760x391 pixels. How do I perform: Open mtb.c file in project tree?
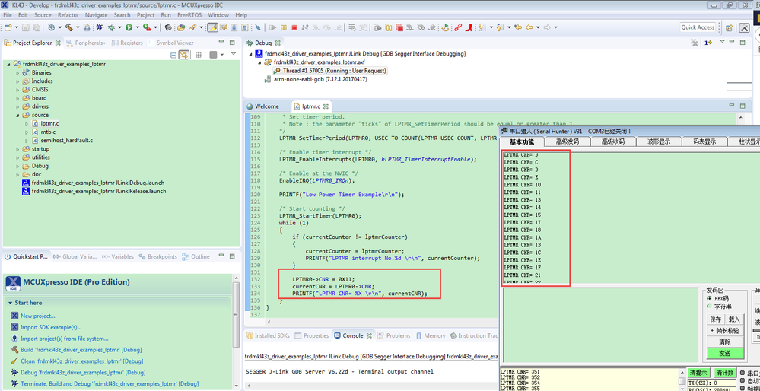tap(48, 132)
